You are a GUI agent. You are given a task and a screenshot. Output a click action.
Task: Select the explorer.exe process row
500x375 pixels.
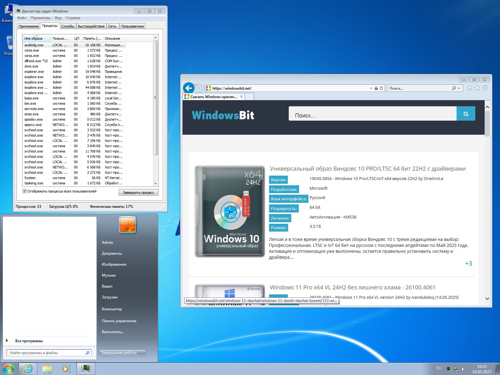[x=75, y=72]
